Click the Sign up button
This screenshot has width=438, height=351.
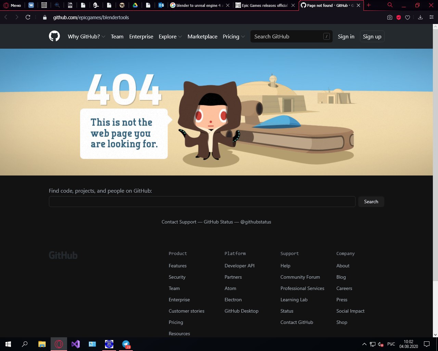click(372, 37)
